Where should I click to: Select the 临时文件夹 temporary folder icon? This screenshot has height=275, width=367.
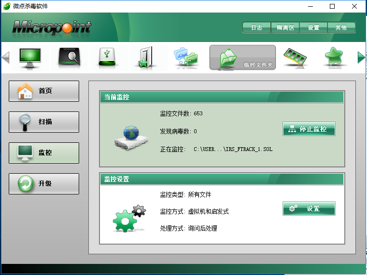[242, 57]
